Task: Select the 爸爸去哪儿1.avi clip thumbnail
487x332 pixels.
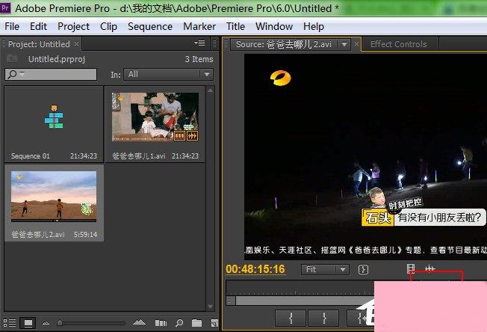Action: click(x=155, y=117)
